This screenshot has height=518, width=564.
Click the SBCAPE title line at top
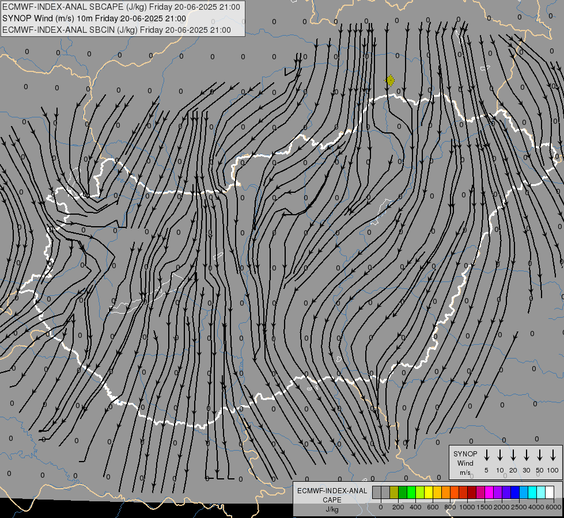pyautogui.click(x=121, y=7)
